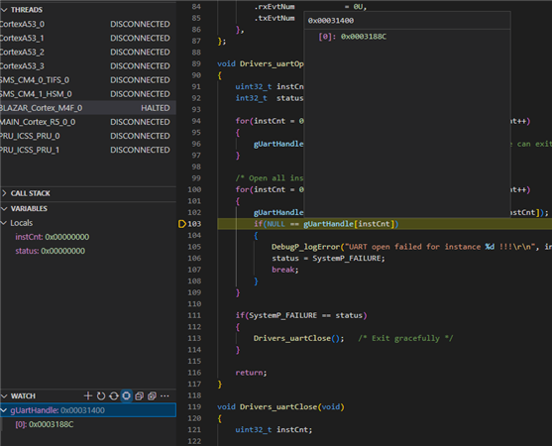Screen dimensions: 552x446
Task: Click the highlighted stop-refresh icon in Watch toolbar
Action: coord(126,396)
